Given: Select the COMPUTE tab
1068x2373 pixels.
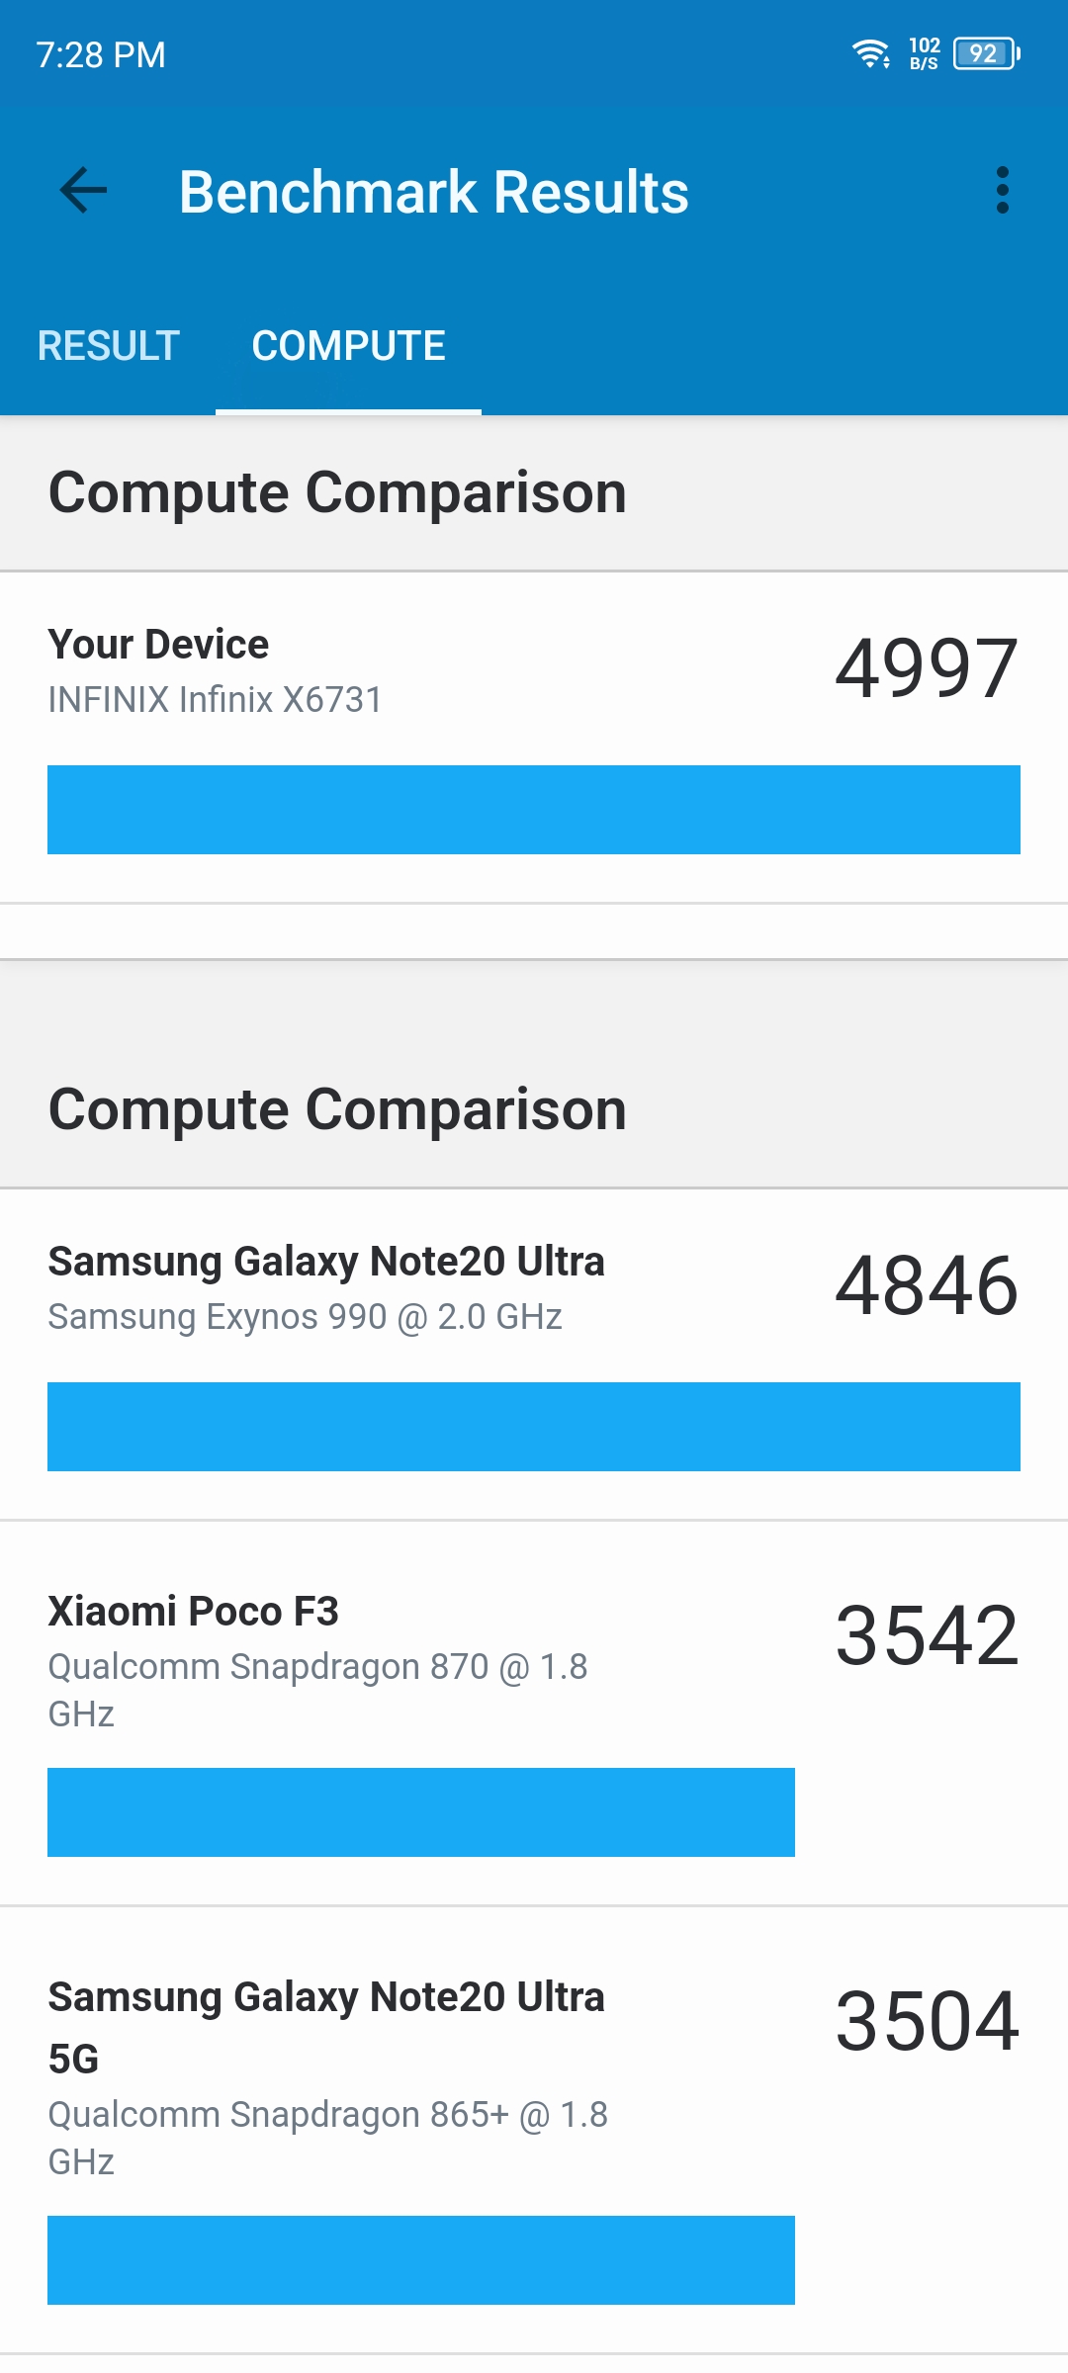Looking at the screenshot, I should click(349, 346).
